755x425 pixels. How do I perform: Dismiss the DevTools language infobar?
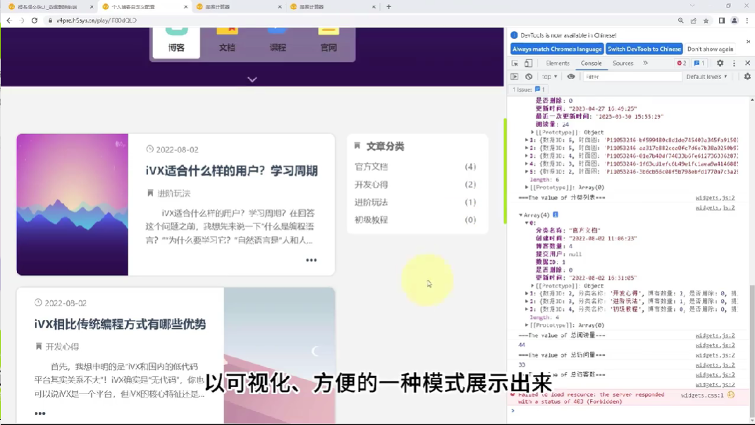[x=748, y=42]
